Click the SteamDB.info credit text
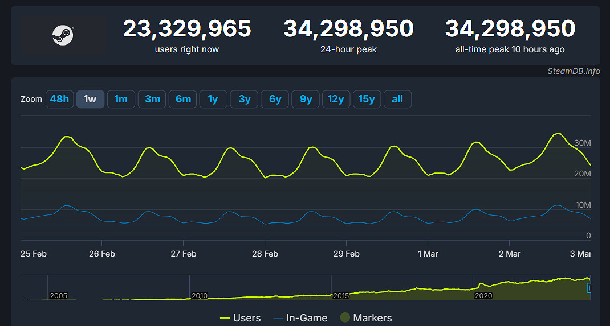610x326 pixels. point(574,71)
